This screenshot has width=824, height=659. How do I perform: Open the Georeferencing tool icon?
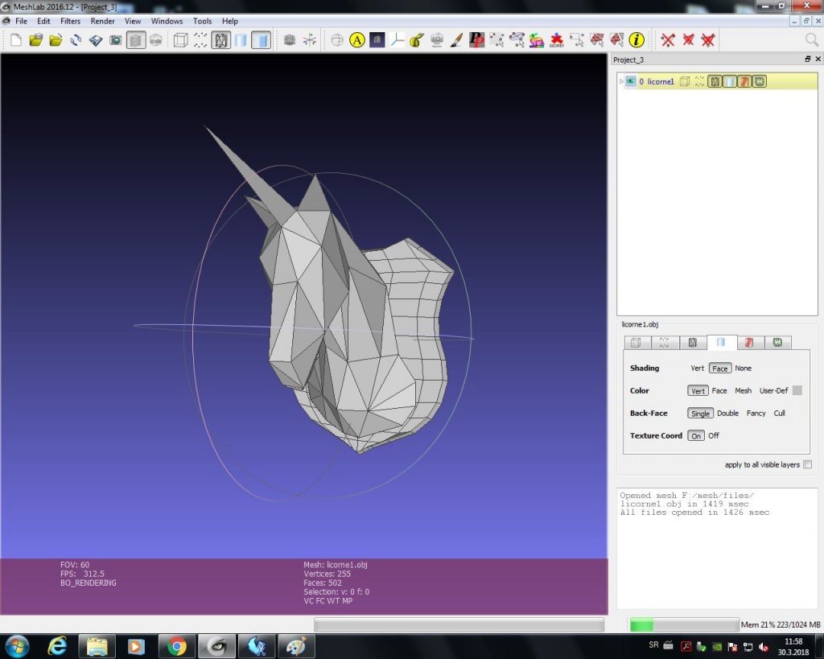556,39
